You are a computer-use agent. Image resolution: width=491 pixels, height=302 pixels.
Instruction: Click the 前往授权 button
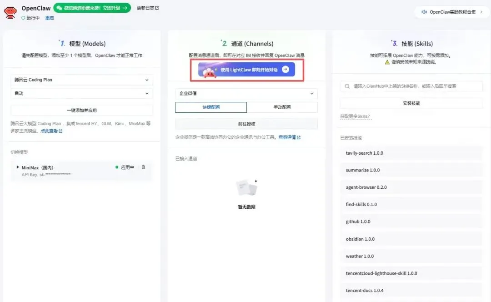click(246, 124)
